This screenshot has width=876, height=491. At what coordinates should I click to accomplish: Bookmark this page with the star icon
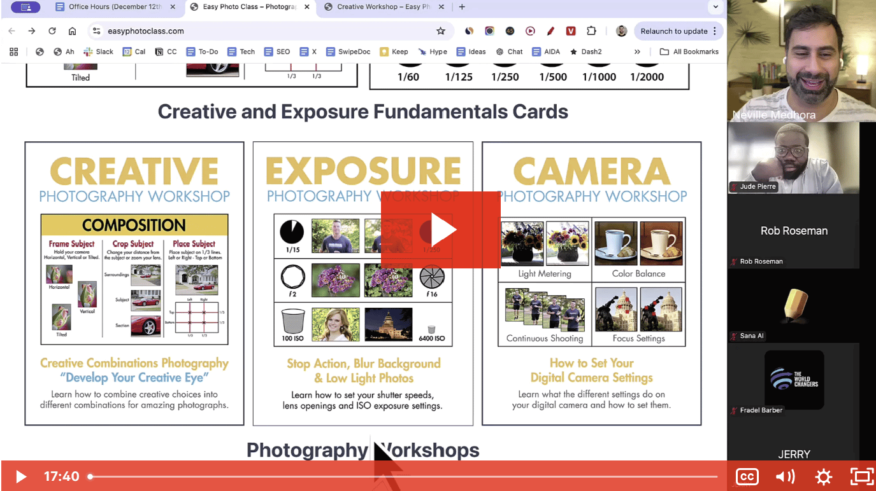[x=440, y=31]
